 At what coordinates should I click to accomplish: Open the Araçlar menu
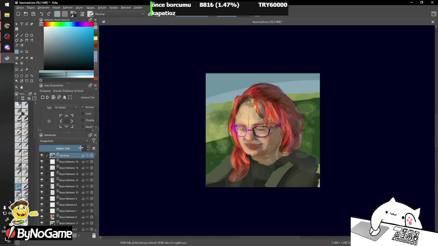[x=102, y=8]
